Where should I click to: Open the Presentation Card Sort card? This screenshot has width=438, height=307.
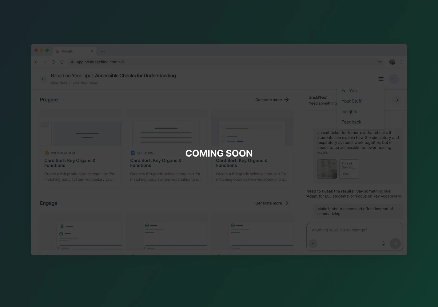click(x=81, y=147)
